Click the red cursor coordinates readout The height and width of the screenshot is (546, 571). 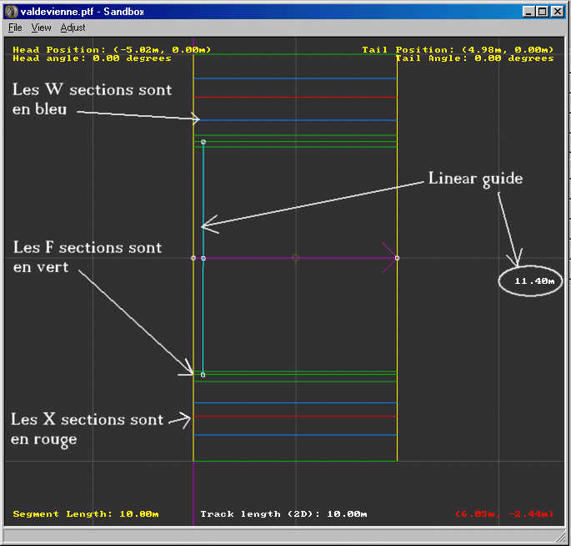[504, 514]
